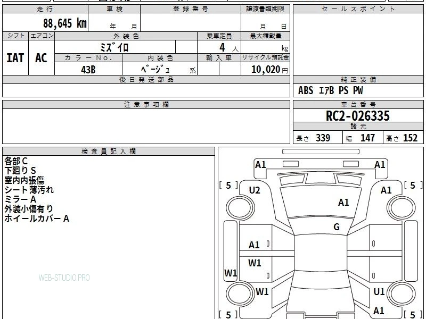Screen dimensions: 426x319
Task: Click the U1 damage mark on the diagram
Action: pyautogui.click(x=379, y=292)
